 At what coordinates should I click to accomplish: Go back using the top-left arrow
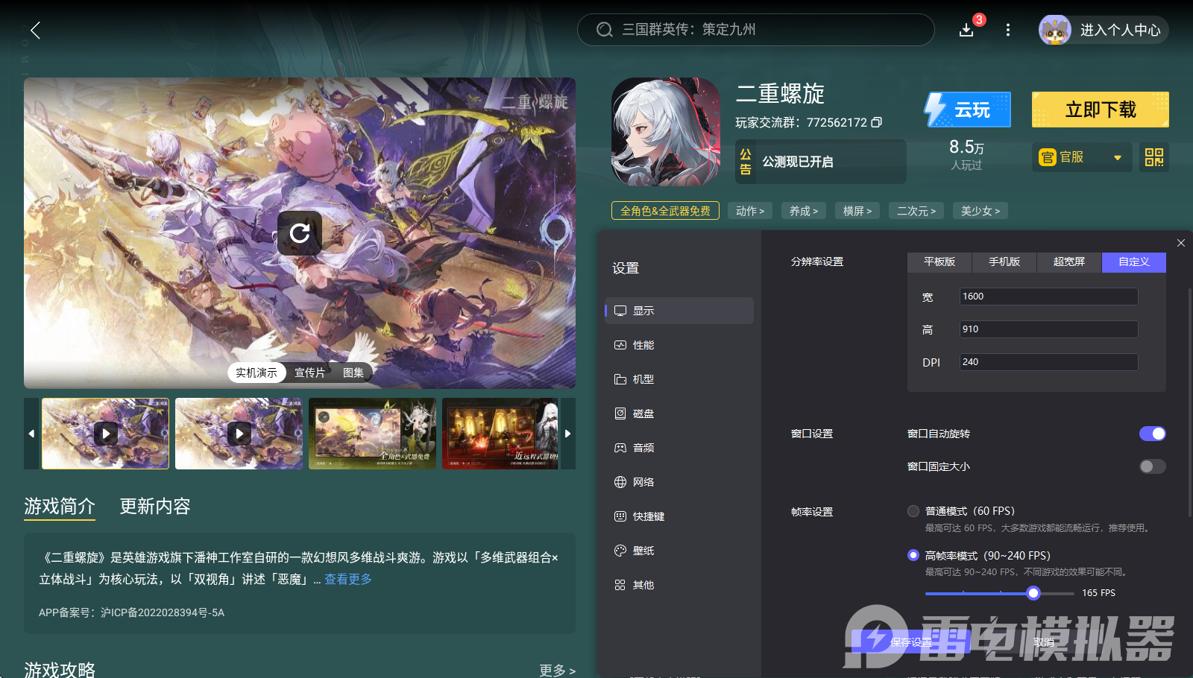point(35,30)
